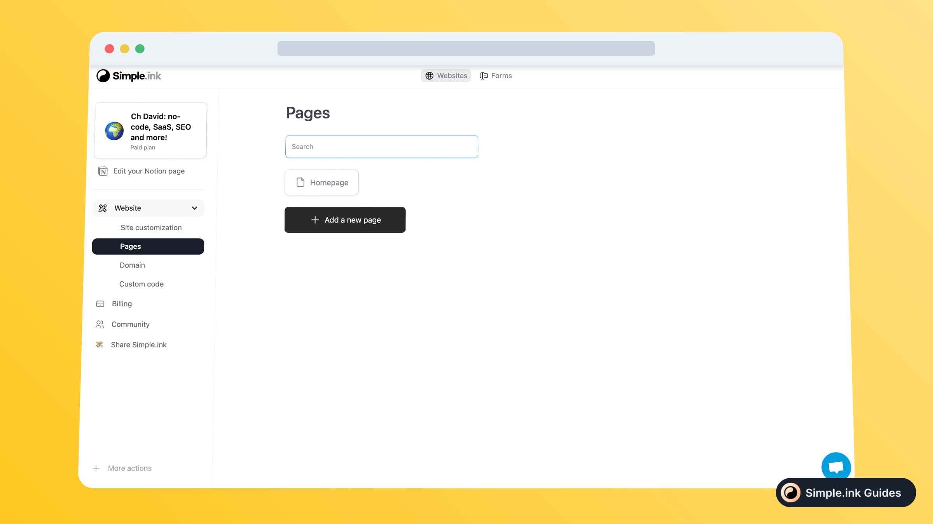
Task: Click the Simple.ink Guides chat widget
Action: point(846,492)
